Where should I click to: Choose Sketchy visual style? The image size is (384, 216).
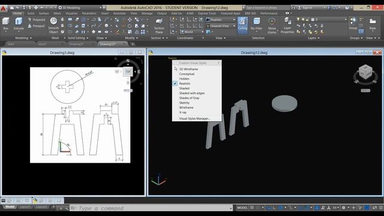click(184, 103)
